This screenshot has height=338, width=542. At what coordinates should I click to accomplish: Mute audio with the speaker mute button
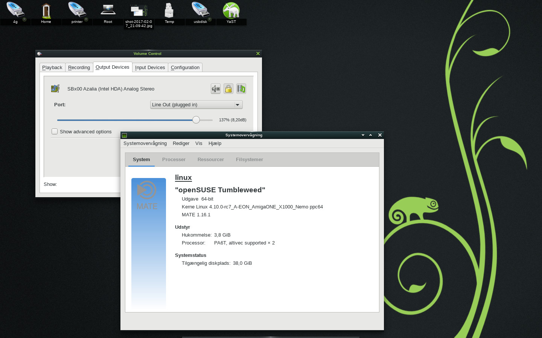(x=216, y=89)
